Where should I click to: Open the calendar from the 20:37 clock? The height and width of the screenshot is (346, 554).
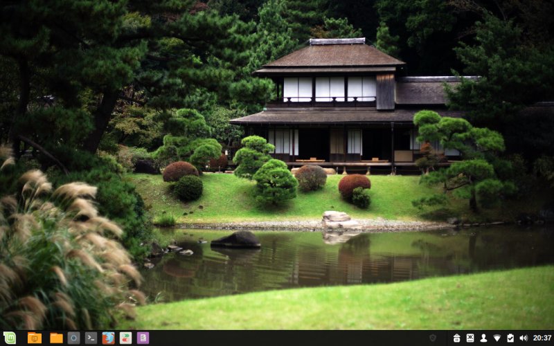542,338
